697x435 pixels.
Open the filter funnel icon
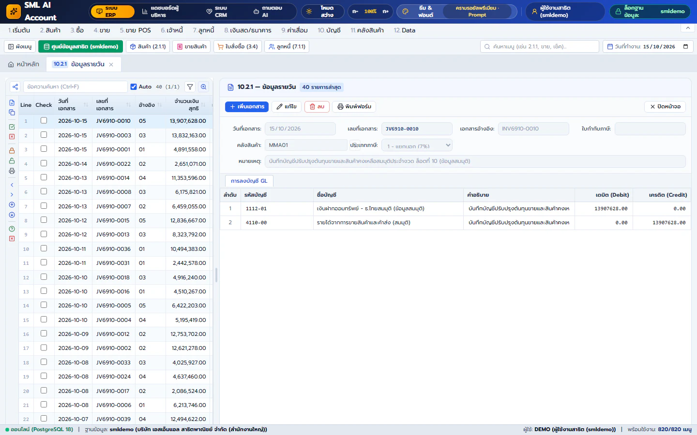tap(190, 87)
